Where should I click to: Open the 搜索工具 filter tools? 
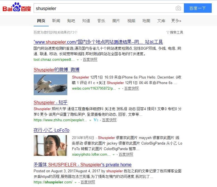click(175, 32)
